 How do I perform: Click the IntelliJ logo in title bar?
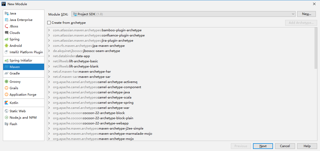tap(3, 4)
